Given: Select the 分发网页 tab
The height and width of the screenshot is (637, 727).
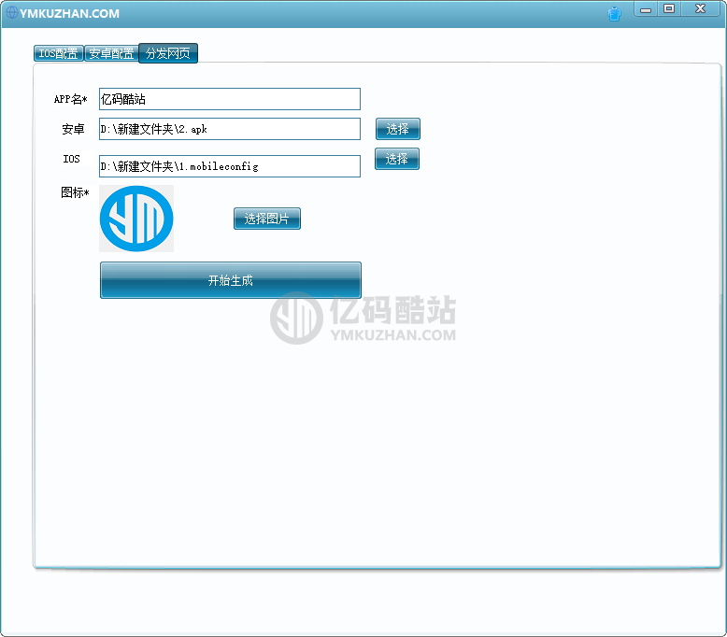Looking at the screenshot, I should [x=168, y=53].
